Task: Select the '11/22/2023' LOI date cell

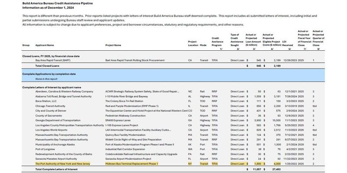Action: (290, 159)
